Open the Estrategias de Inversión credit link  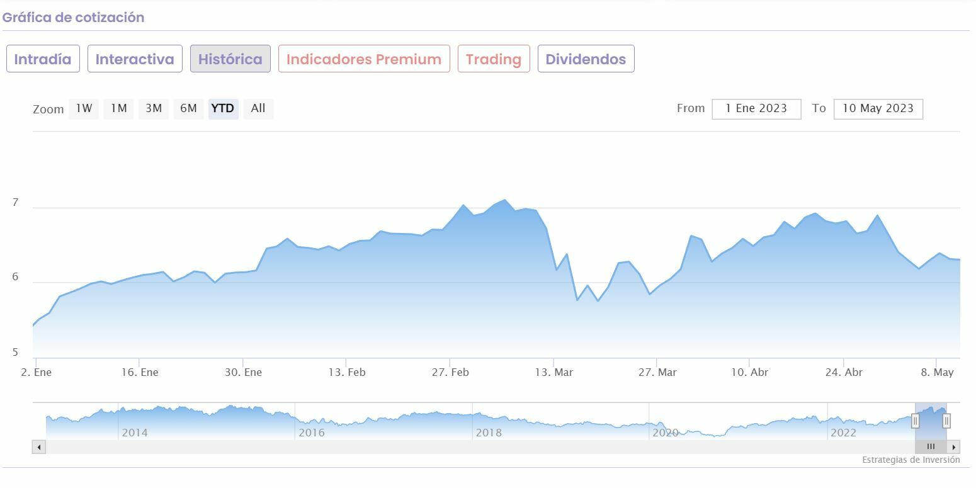pyautogui.click(x=911, y=460)
